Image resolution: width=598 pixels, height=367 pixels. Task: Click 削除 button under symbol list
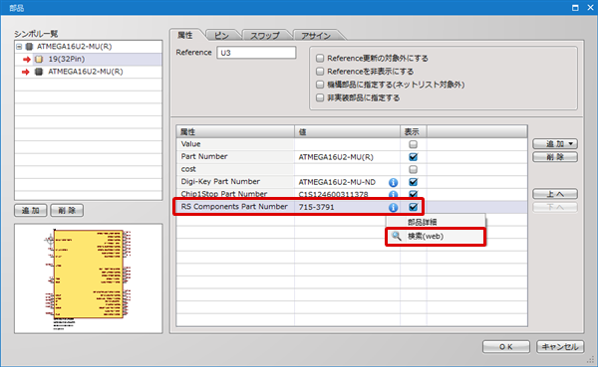[67, 210]
